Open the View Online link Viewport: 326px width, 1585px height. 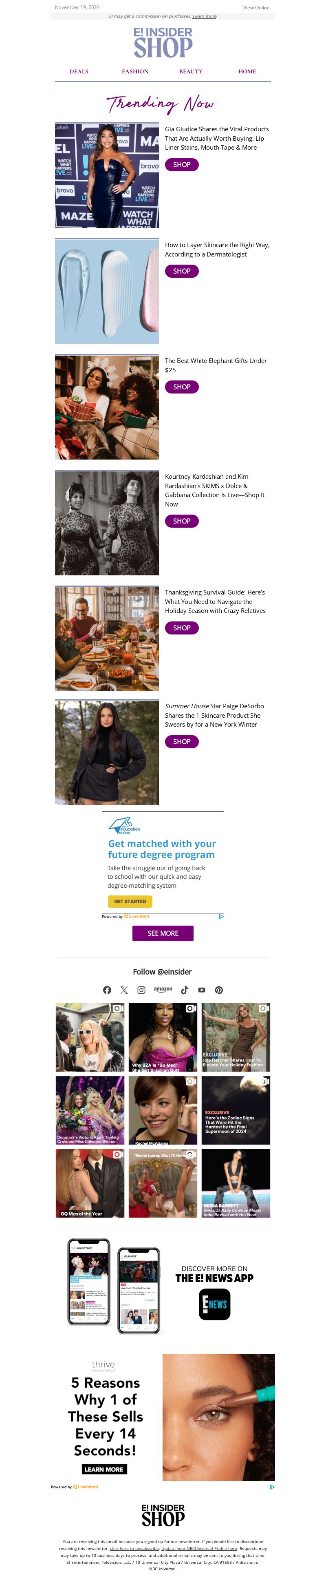[256, 7]
